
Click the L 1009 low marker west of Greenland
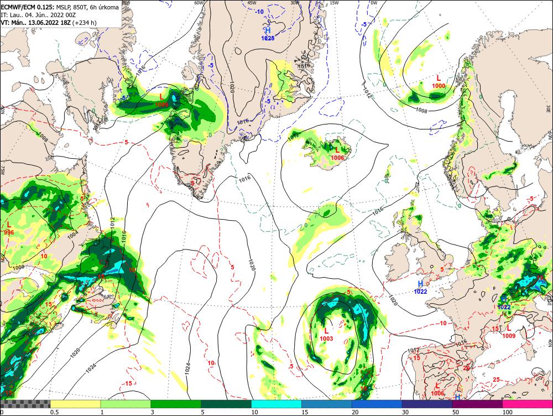click(x=161, y=100)
